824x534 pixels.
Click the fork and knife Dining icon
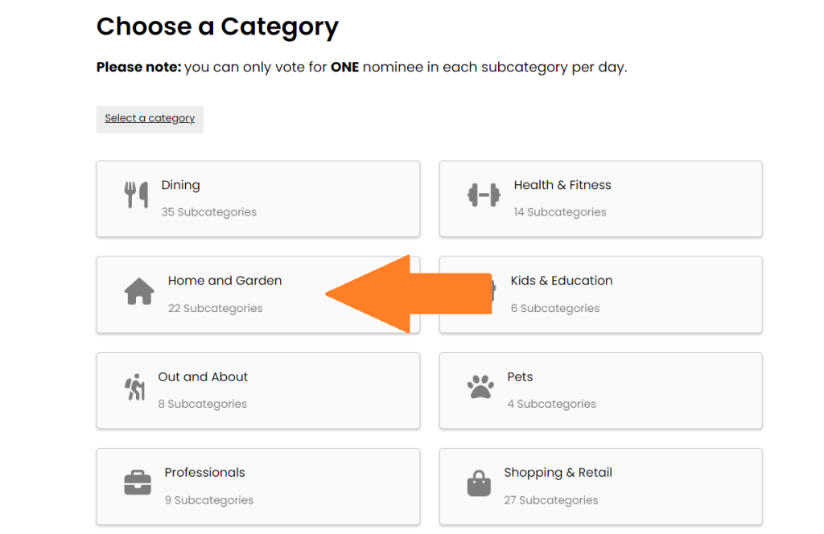point(137,195)
